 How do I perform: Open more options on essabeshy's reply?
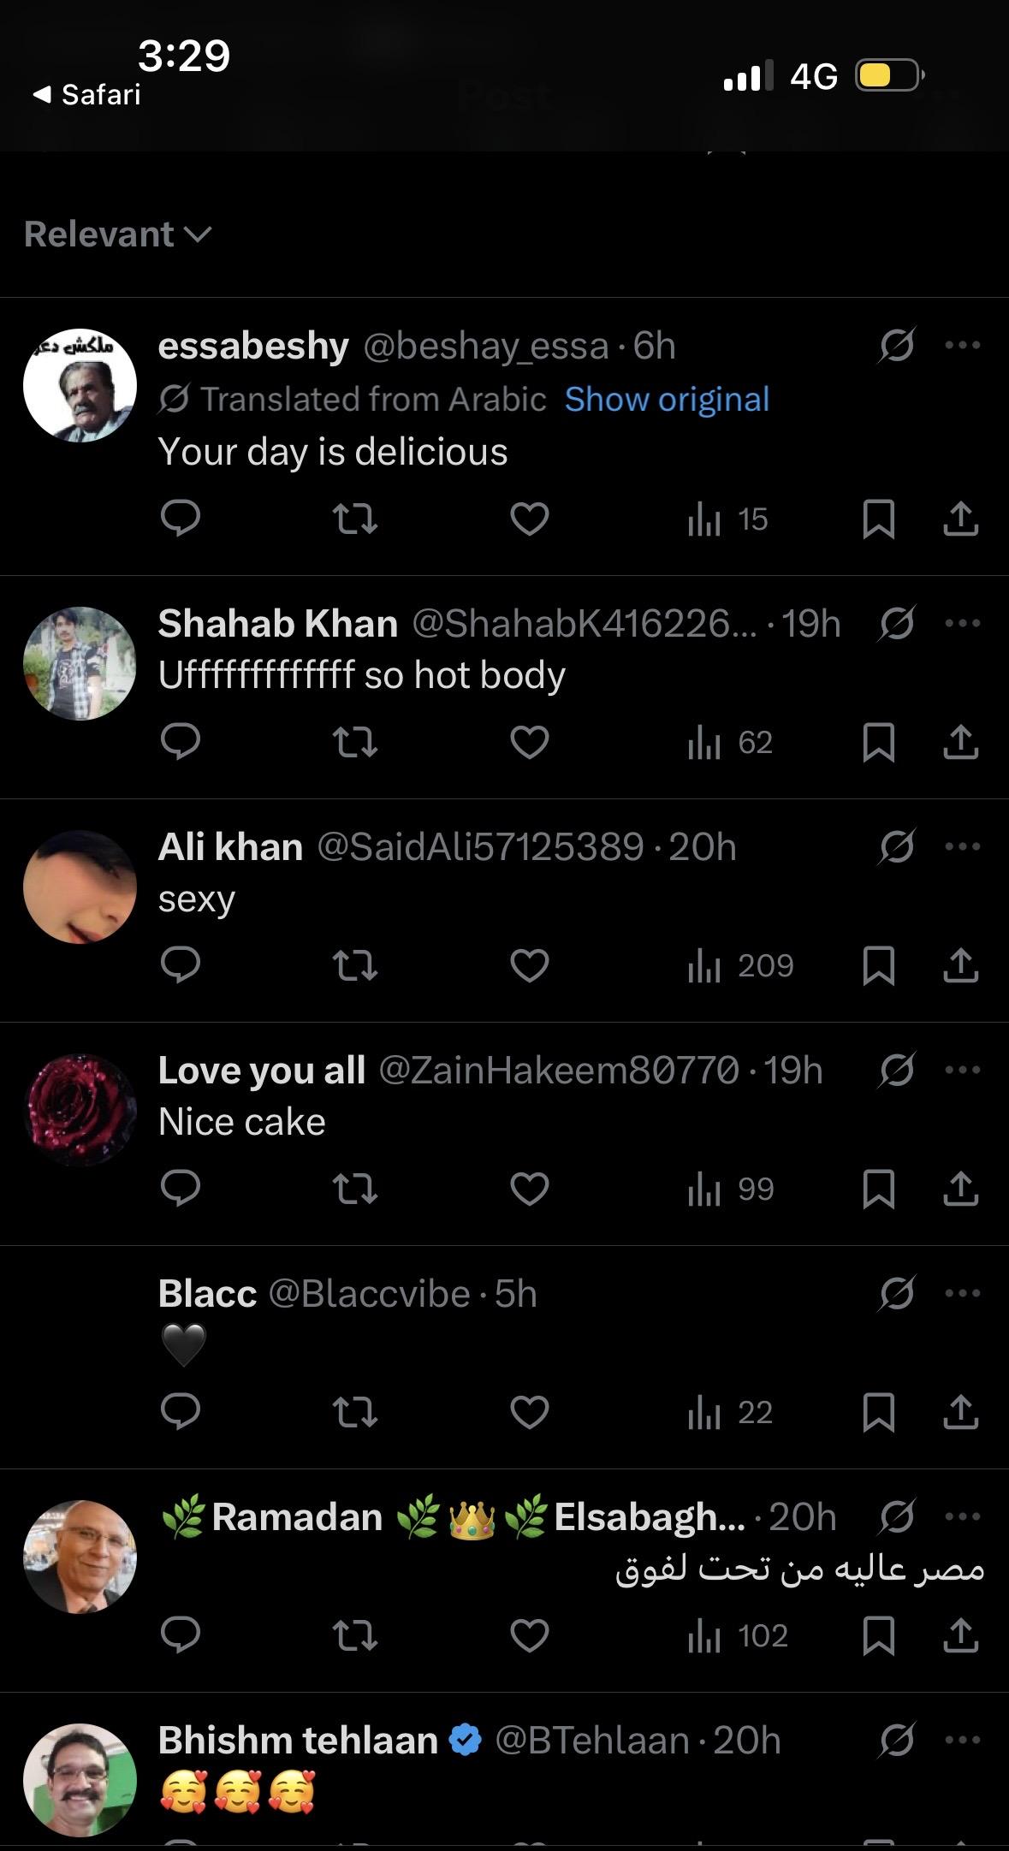tap(962, 346)
